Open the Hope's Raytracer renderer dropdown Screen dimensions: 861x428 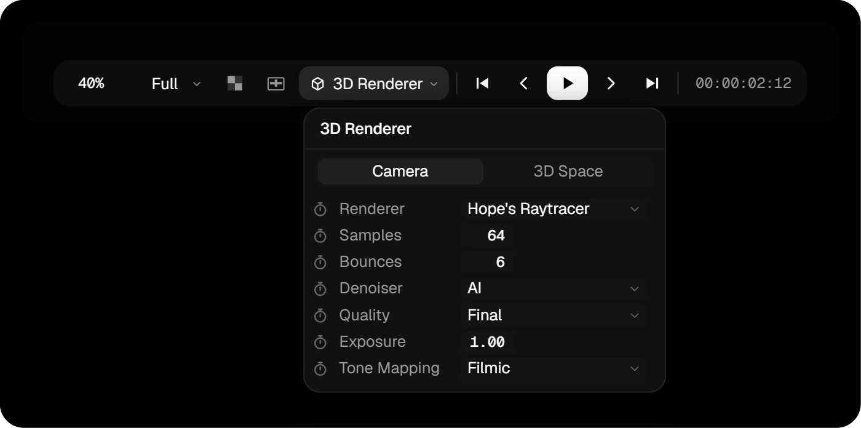553,209
